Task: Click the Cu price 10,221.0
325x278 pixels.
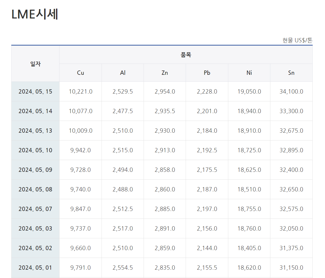Action: (x=80, y=92)
